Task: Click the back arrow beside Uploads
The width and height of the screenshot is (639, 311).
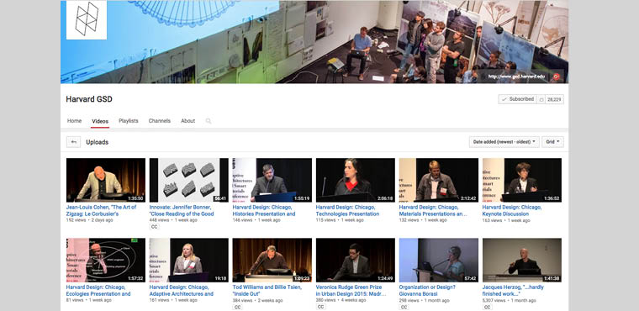Action: pyautogui.click(x=73, y=142)
